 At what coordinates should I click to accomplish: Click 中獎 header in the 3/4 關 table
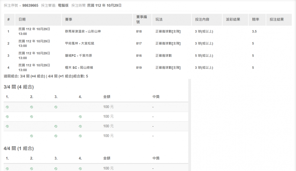tap(156, 97)
